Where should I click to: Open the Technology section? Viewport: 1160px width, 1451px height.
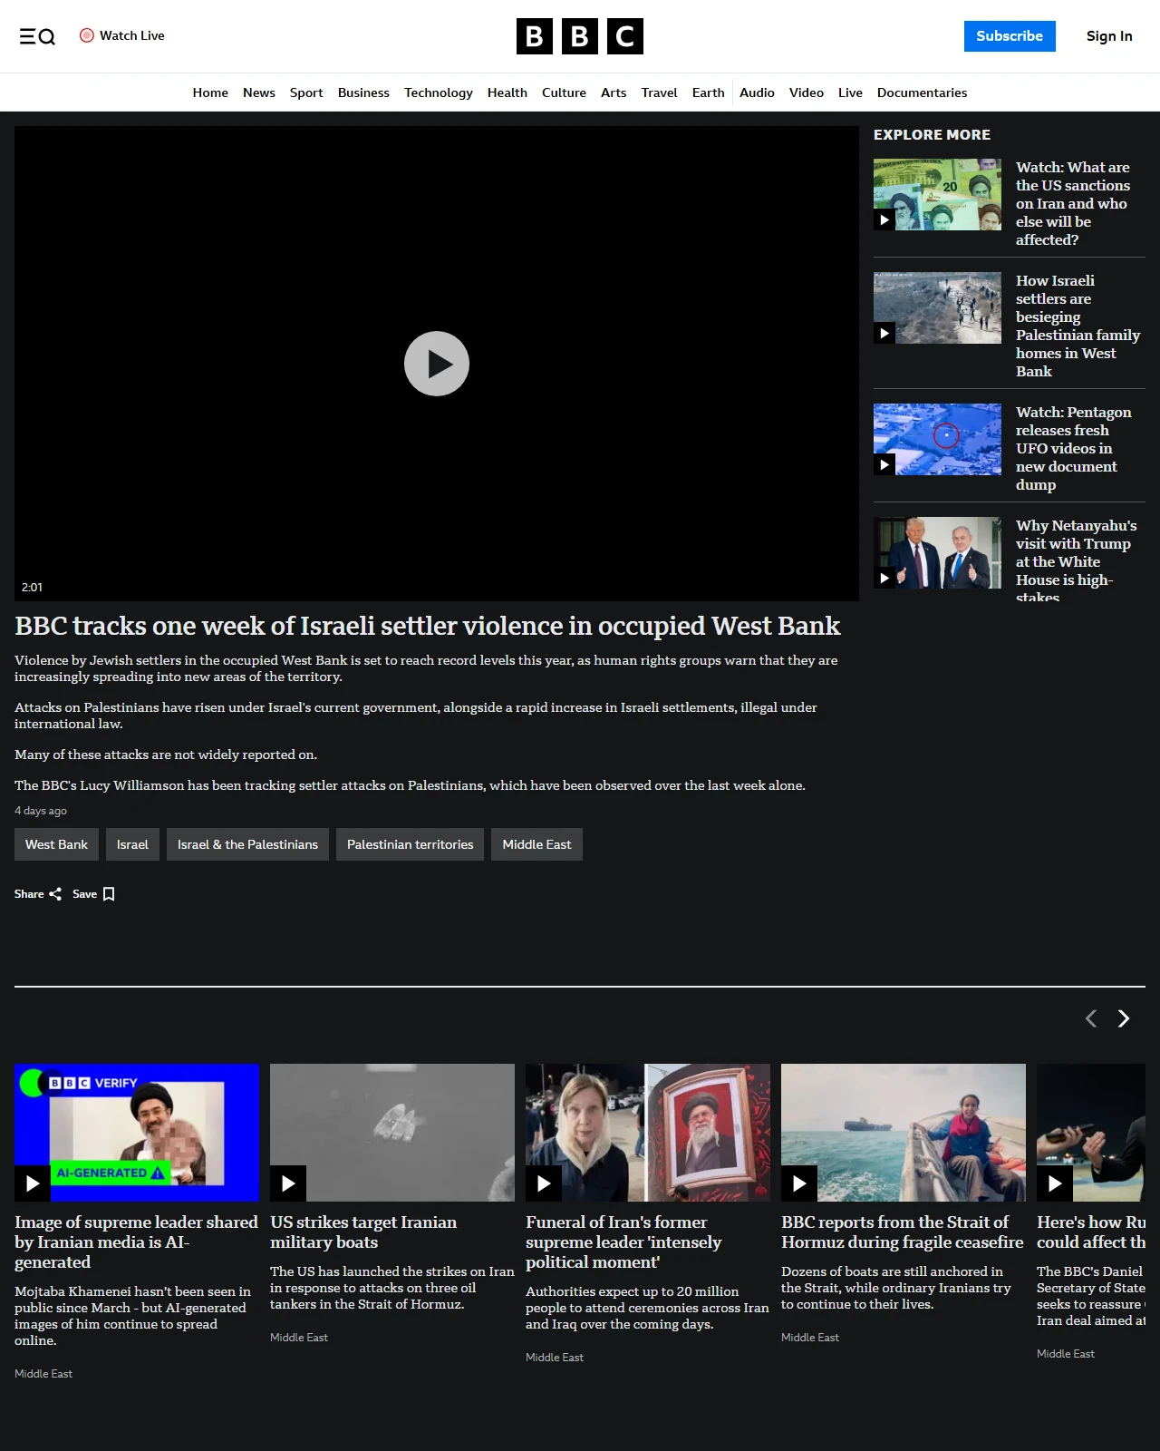click(439, 93)
